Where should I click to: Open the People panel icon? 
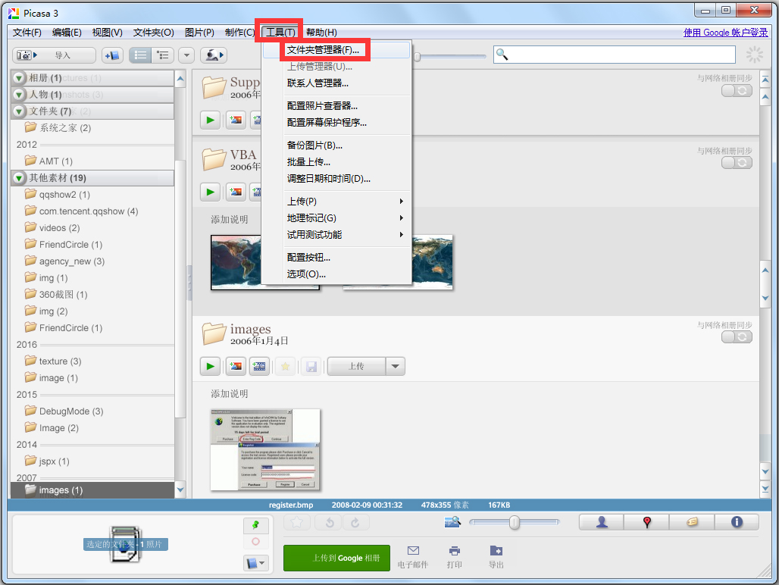tap(601, 522)
